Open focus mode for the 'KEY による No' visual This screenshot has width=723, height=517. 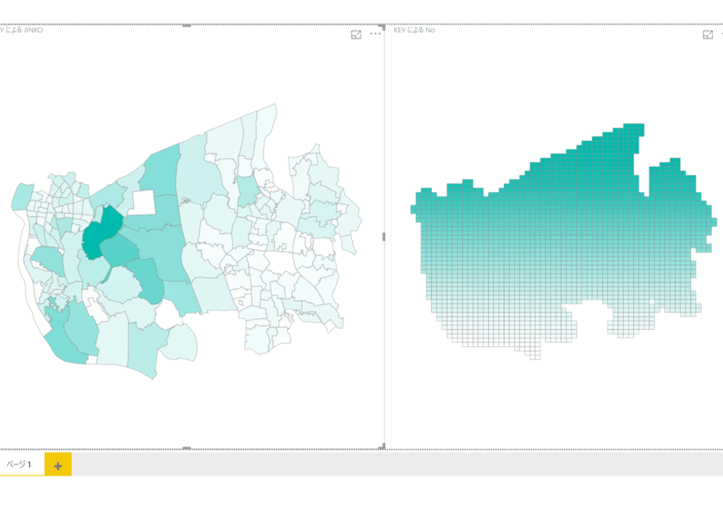708,34
